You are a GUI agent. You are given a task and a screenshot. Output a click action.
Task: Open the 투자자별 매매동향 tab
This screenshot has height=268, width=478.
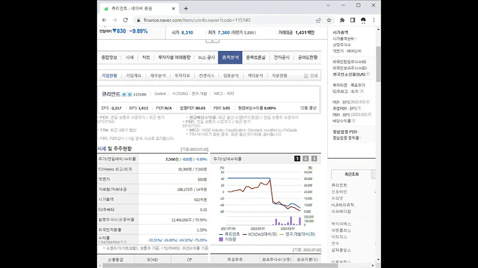pos(174,57)
